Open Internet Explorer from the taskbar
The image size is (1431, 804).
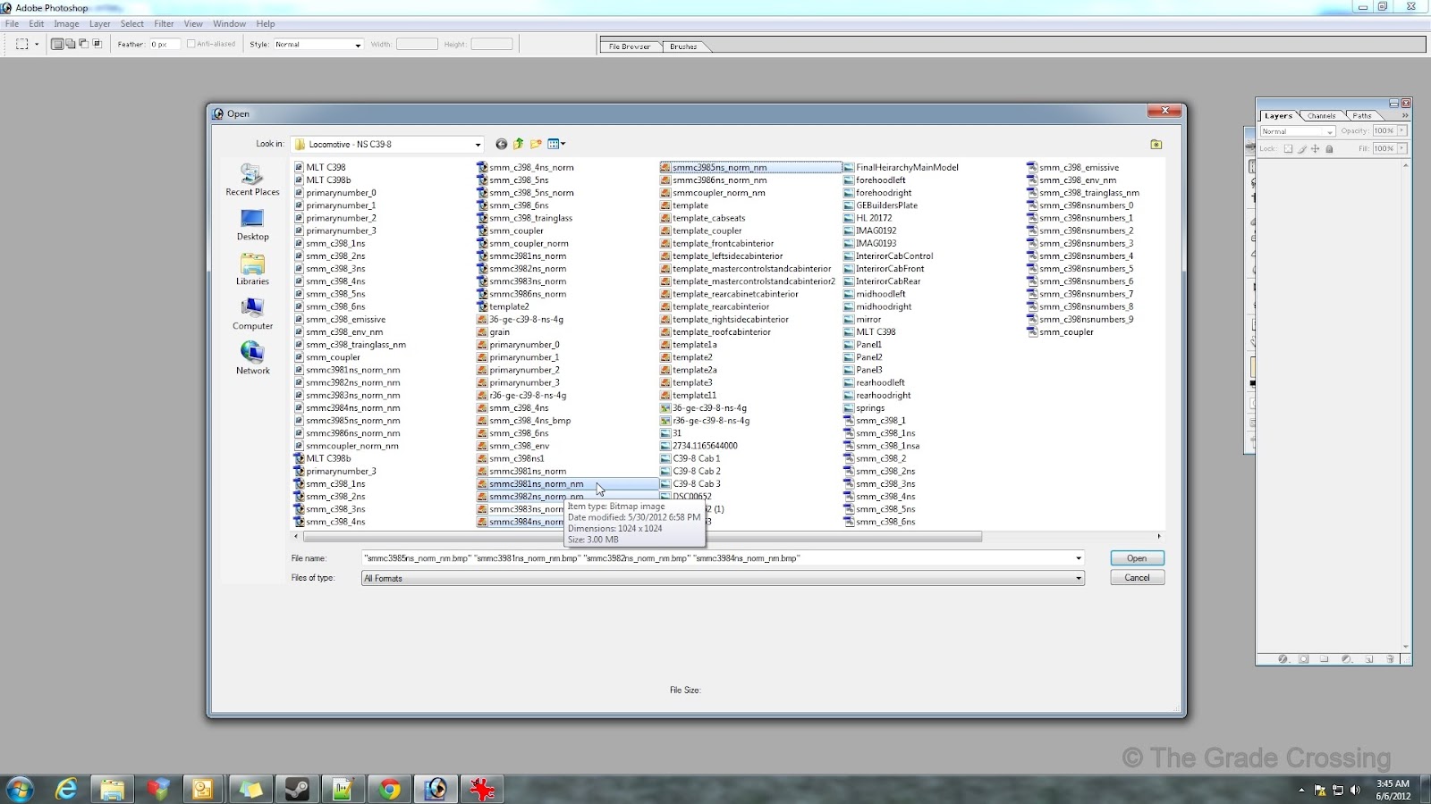point(66,789)
